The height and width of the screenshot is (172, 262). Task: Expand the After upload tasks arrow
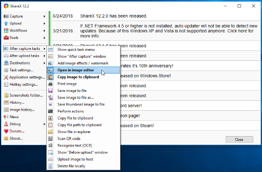point(44,56)
